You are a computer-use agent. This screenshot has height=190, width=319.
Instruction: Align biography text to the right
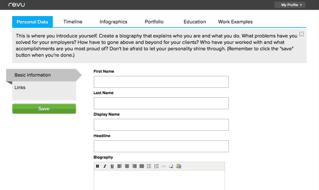click(x=134, y=166)
